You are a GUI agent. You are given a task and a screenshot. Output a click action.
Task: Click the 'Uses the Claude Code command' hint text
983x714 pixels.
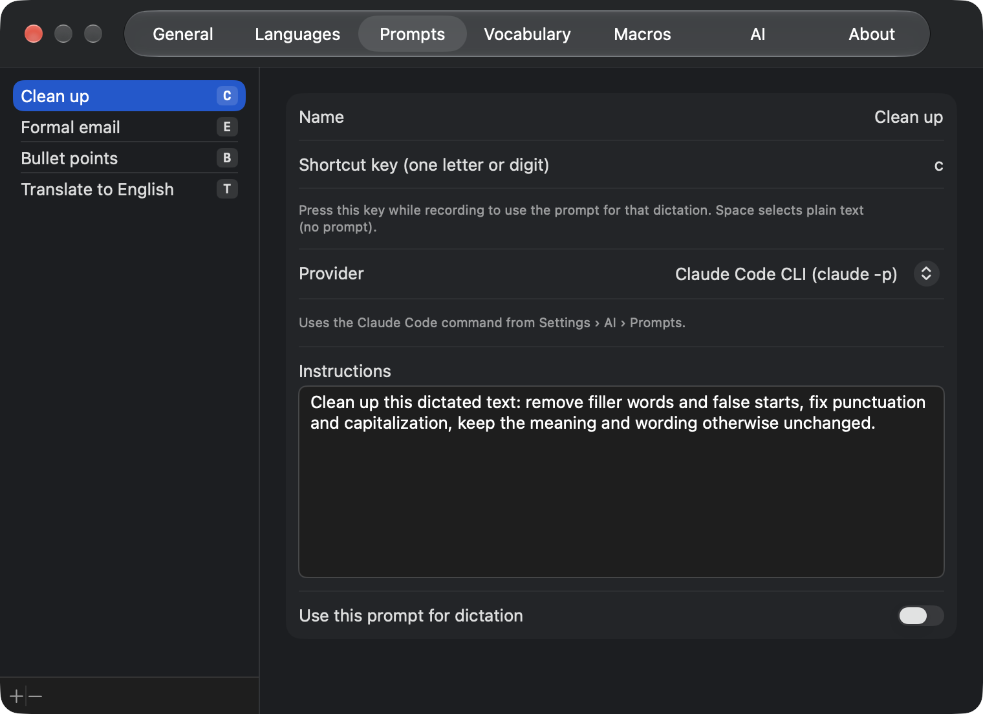coord(492,323)
